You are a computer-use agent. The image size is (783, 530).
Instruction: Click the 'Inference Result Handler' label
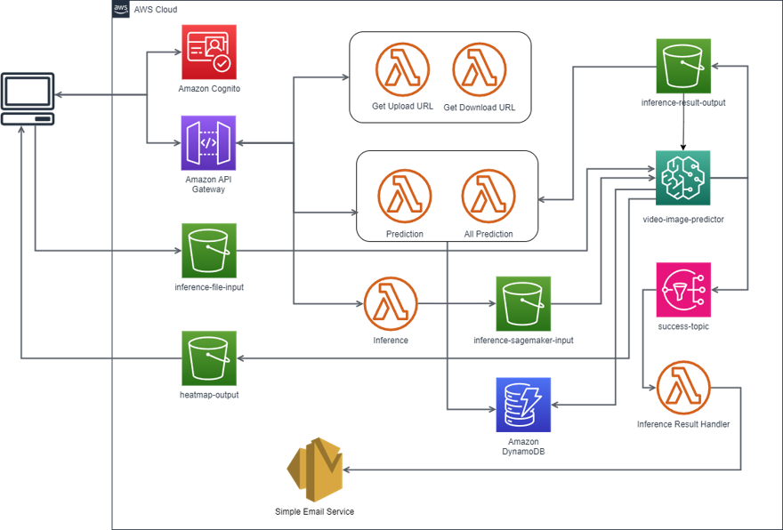point(683,424)
